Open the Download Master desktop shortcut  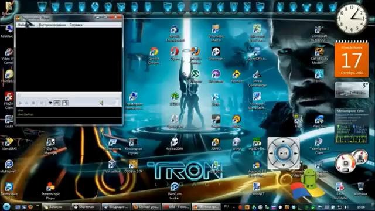tap(216, 33)
